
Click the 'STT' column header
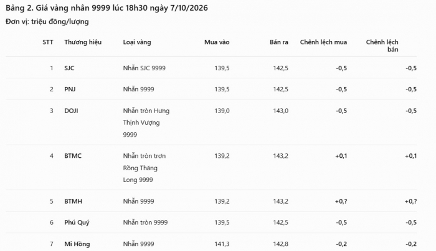click(x=48, y=42)
